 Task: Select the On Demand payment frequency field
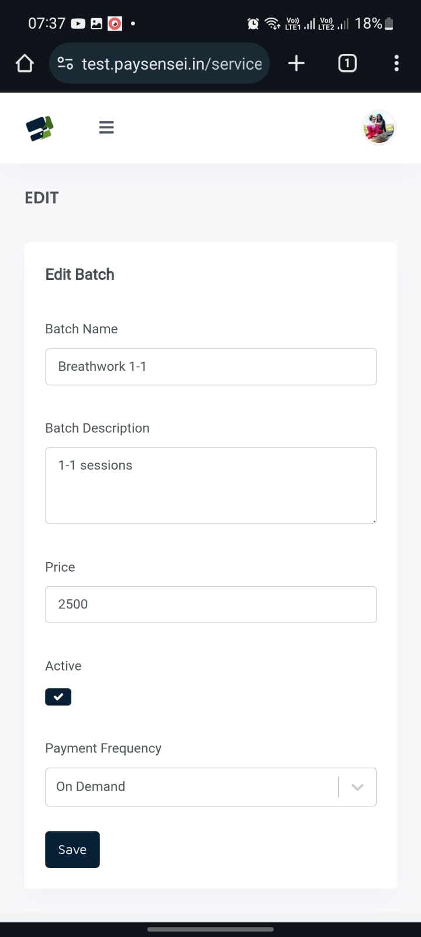coord(193,786)
